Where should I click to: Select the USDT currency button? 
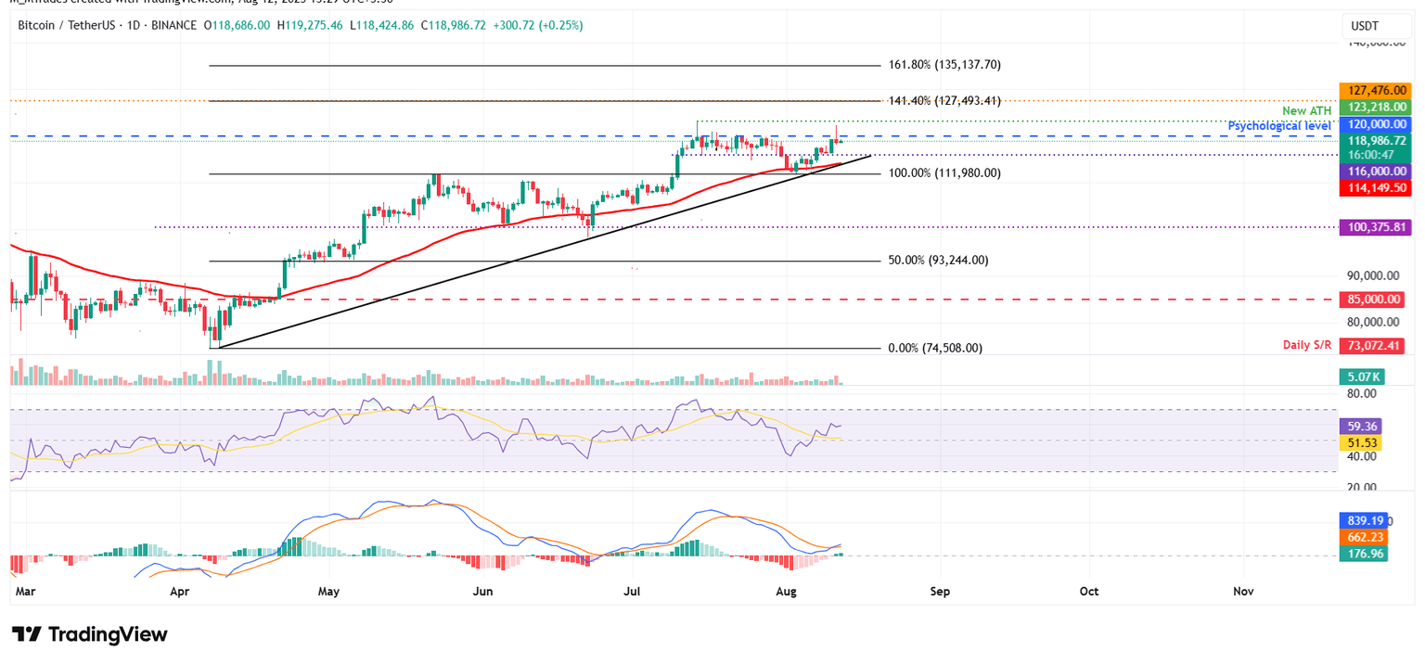click(x=1377, y=26)
